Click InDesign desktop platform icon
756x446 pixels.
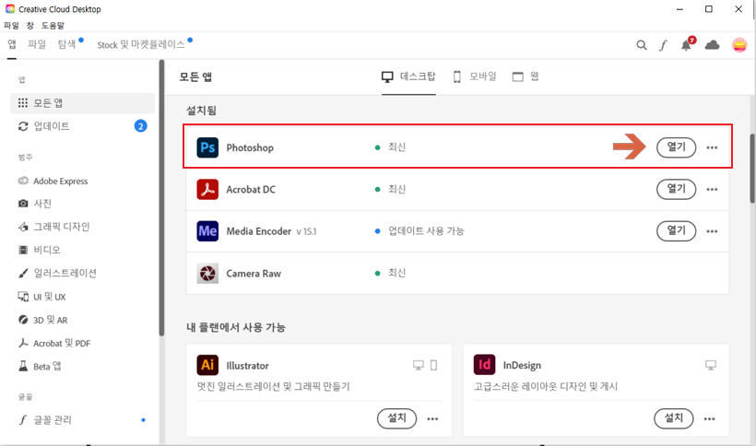pos(710,365)
